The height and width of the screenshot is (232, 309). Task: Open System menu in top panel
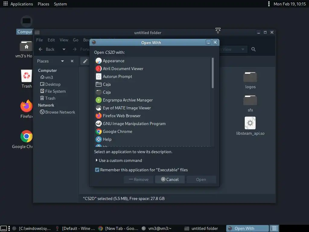coord(60,4)
